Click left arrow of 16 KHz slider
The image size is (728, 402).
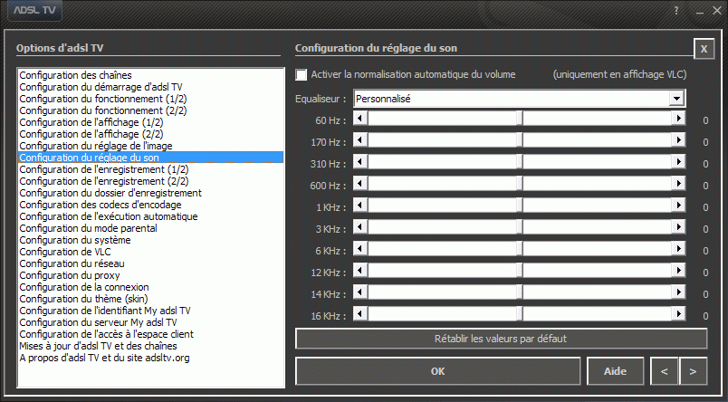359,314
